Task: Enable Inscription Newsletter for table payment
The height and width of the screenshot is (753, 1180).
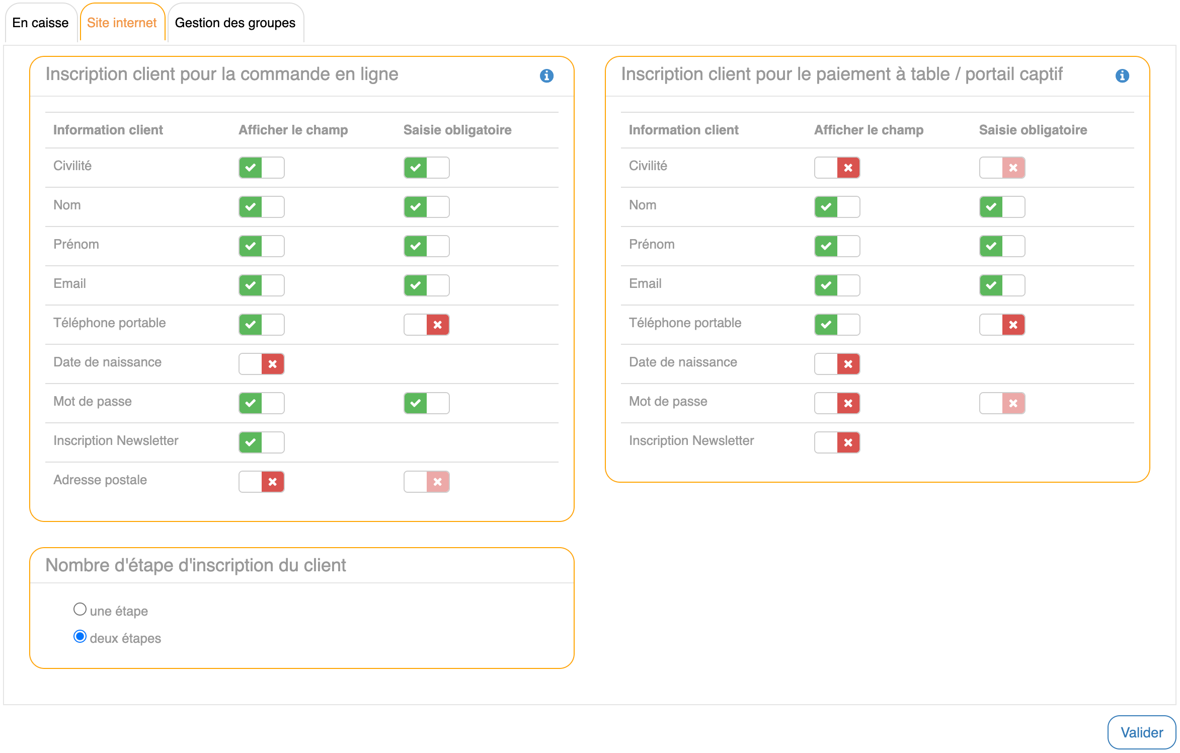Action: coord(837,442)
